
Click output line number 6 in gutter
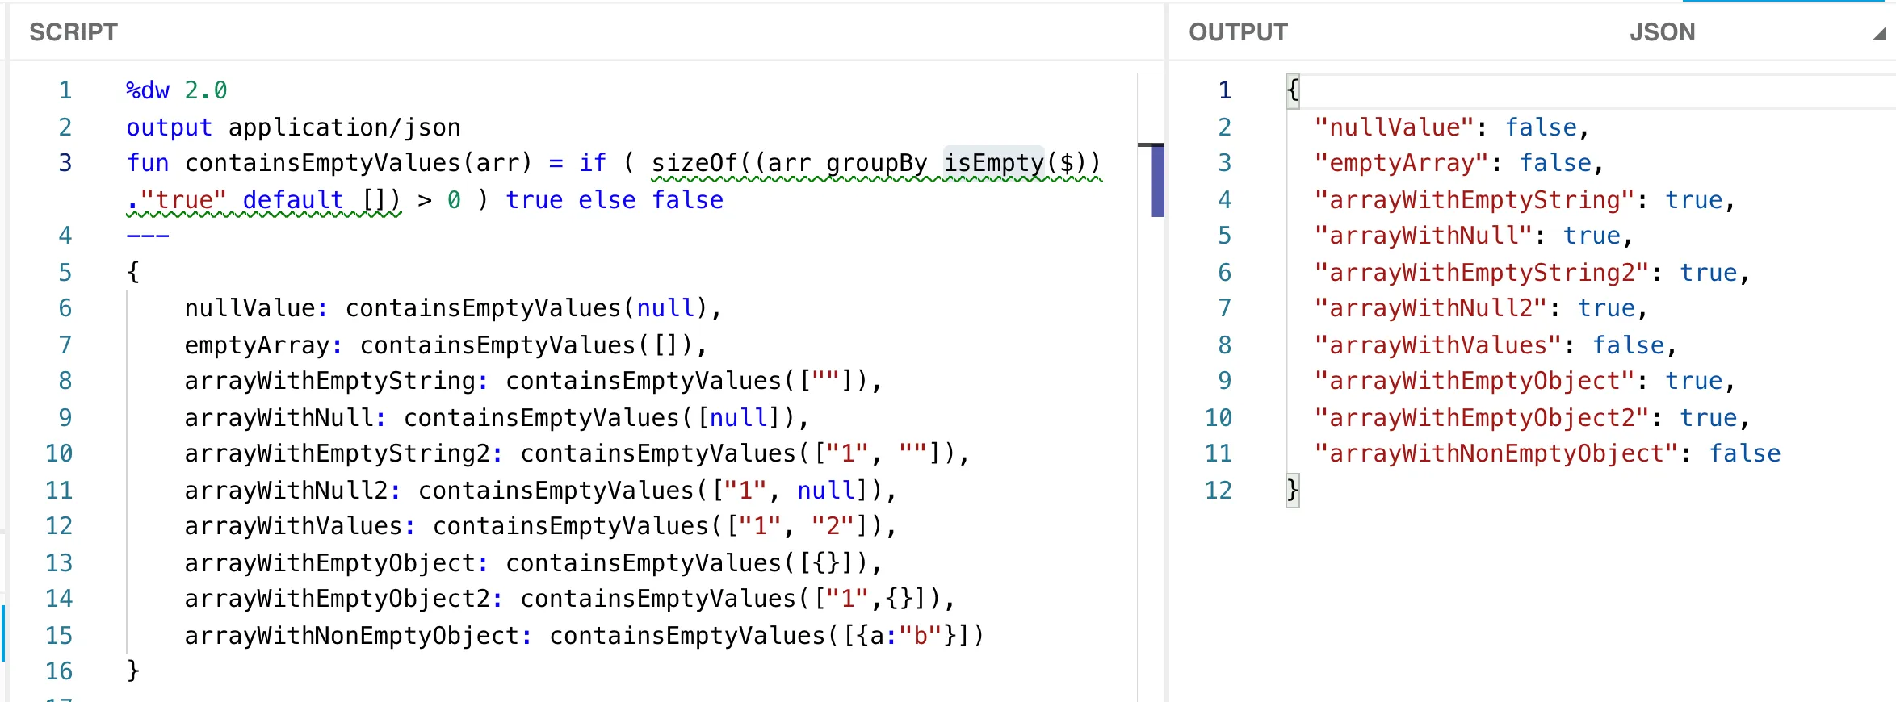(1225, 273)
